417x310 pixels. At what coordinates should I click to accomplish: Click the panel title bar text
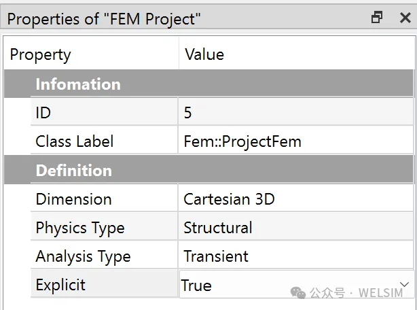(x=104, y=19)
